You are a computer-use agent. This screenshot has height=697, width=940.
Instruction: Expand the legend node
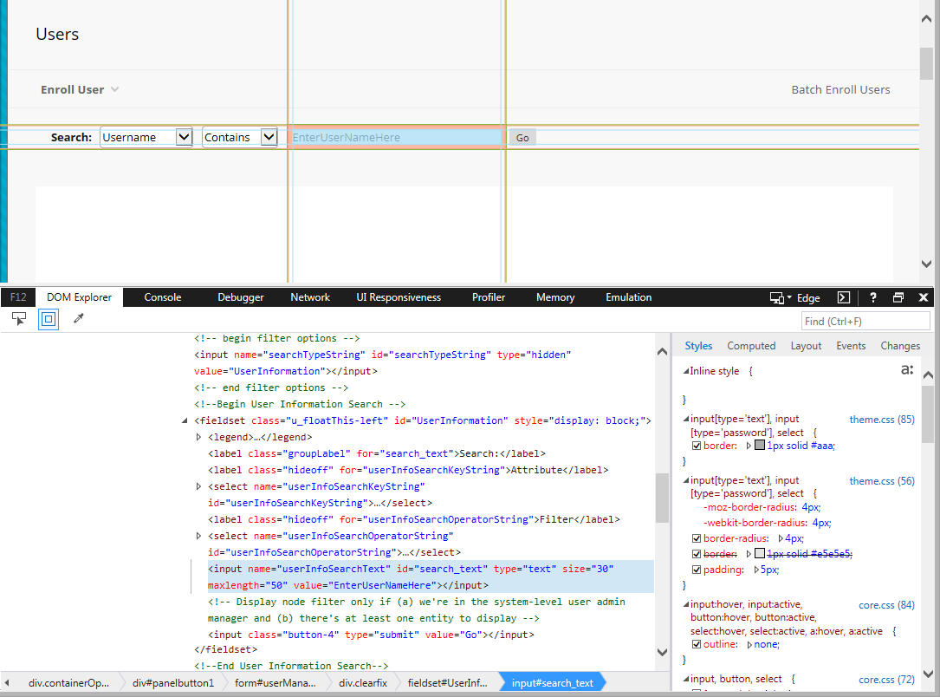(x=198, y=437)
